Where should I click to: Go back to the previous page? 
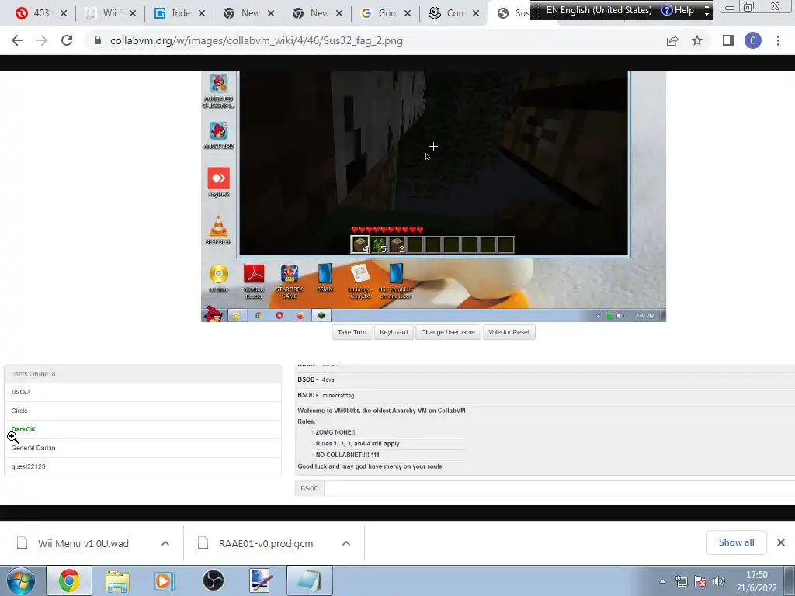[x=17, y=40]
